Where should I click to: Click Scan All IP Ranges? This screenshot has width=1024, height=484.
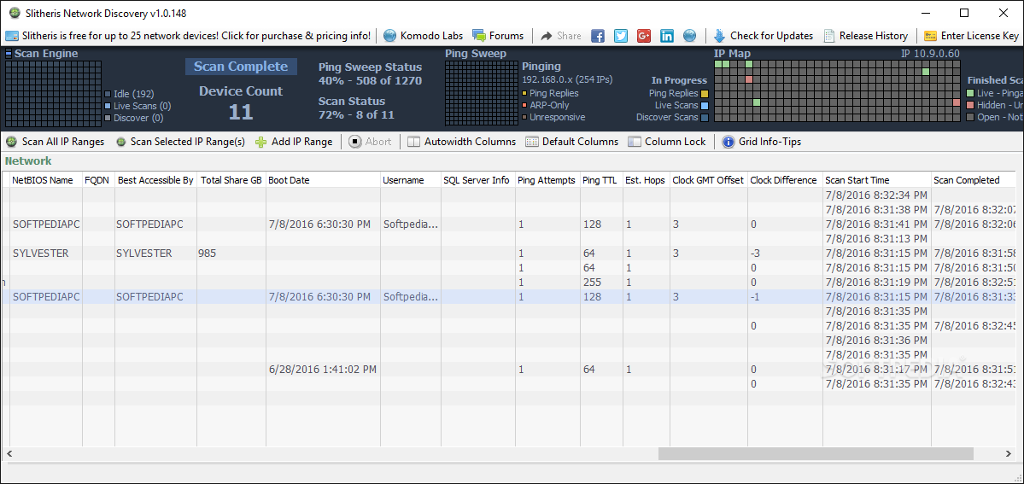(x=56, y=142)
